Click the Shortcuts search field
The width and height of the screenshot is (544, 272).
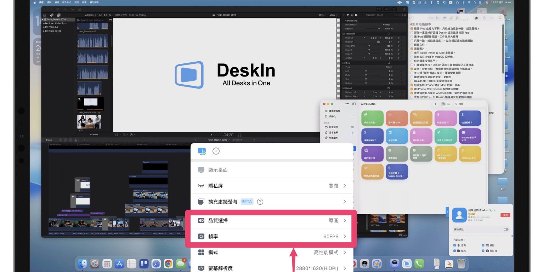point(467,104)
